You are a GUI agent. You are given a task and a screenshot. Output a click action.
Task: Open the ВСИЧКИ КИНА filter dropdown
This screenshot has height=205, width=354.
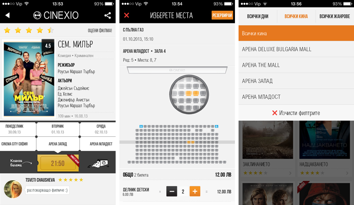pos(296,16)
